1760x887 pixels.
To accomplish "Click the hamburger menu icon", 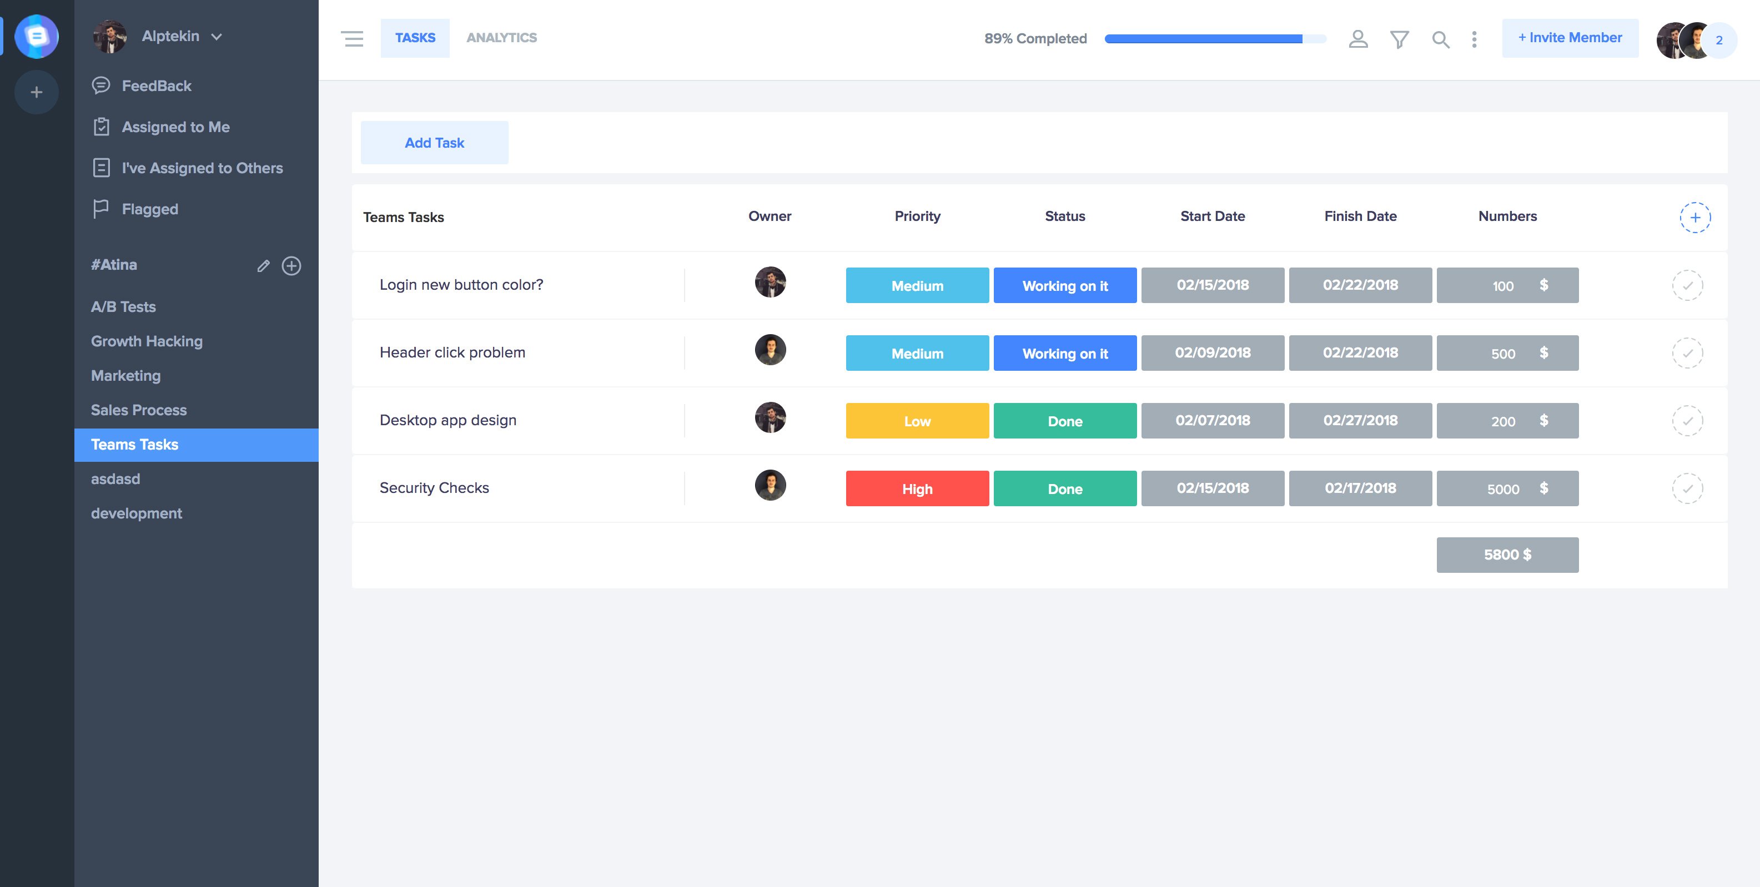I will pyautogui.click(x=353, y=38).
